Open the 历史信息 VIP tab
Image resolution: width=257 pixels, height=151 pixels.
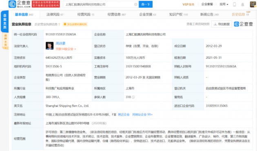[x=240, y=14]
